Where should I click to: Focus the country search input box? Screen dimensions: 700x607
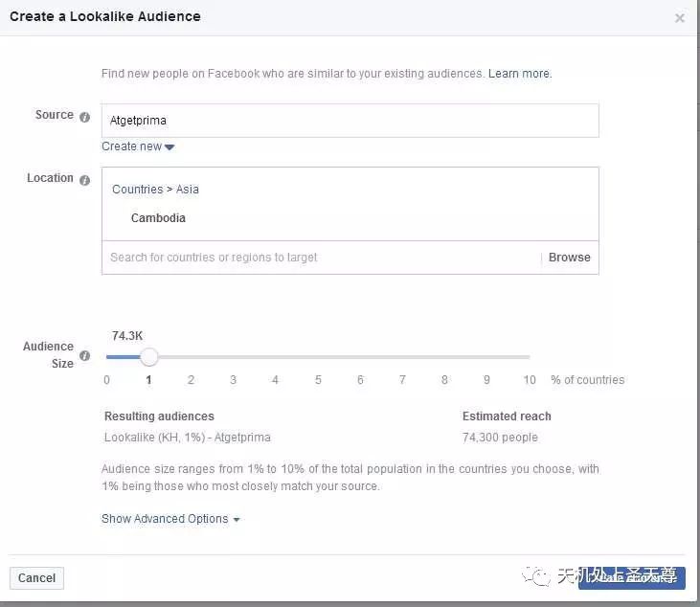pyautogui.click(x=321, y=258)
